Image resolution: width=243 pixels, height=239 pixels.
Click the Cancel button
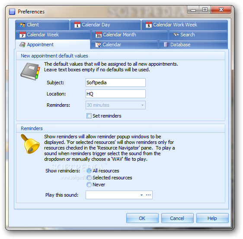click(177, 218)
